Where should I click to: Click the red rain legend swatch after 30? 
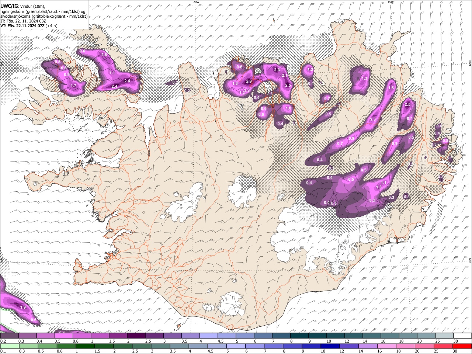(x=462, y=346)
